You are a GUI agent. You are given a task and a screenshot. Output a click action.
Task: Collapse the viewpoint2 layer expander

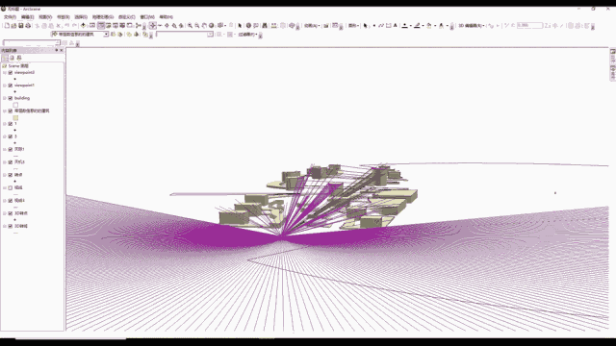pos(5,73)
